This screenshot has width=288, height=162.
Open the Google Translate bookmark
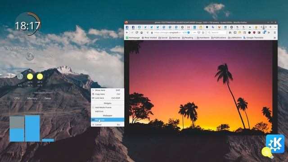(x=253, y=38)
